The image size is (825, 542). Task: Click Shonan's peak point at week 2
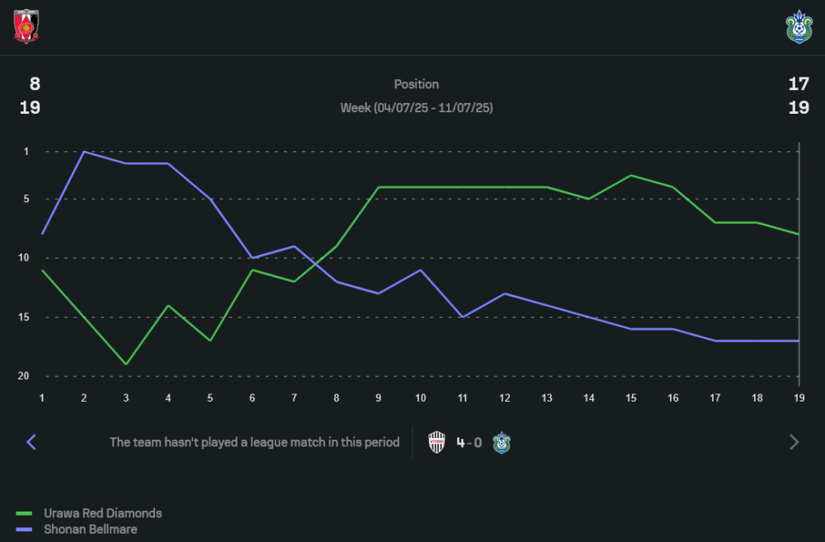(x=84, y=152)
